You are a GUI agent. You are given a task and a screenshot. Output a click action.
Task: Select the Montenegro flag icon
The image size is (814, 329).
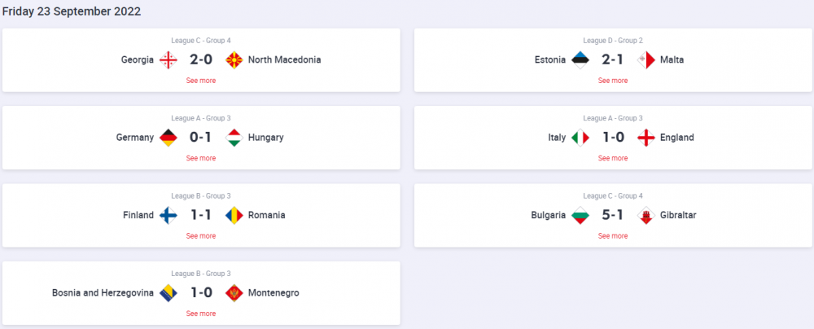(234, 293)
